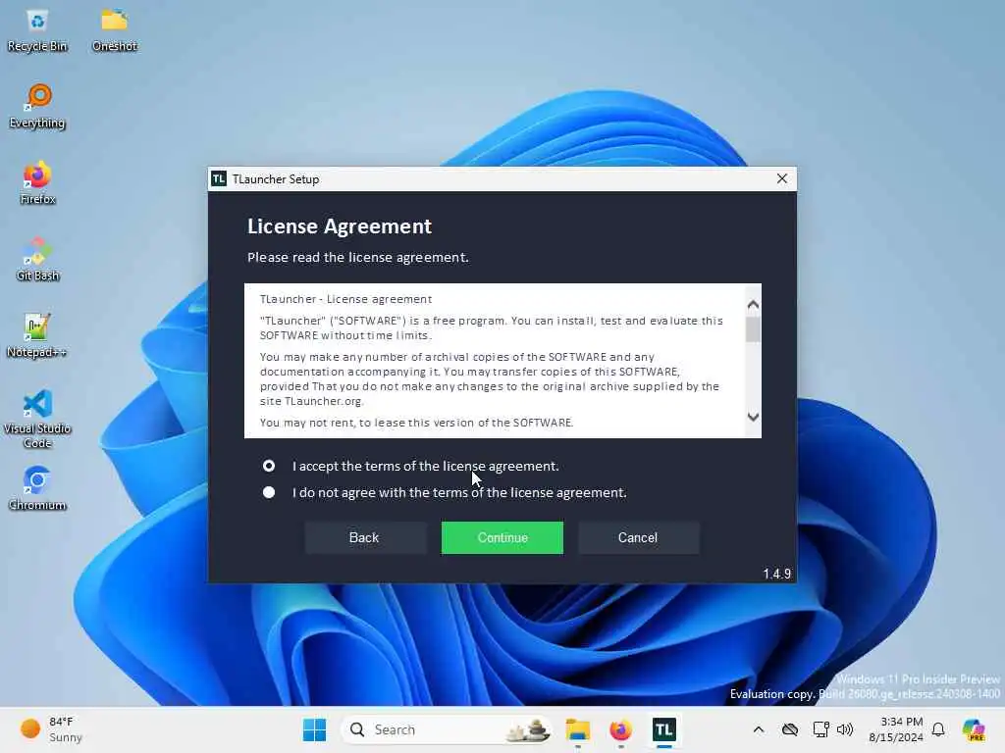Open Firefox from the taskbar
This screenshot has width=1005, height=753.
[620, 729]
